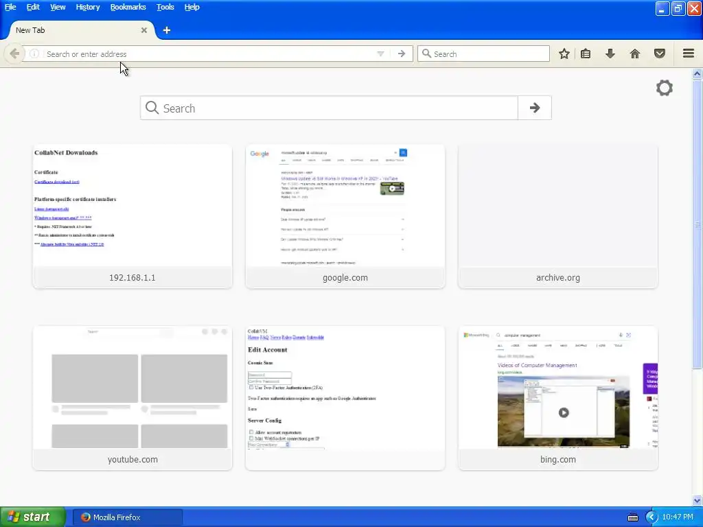Select Mozilla Firefox taskbar button
This screenshot has height=527, width=703.
click(127, 517)
